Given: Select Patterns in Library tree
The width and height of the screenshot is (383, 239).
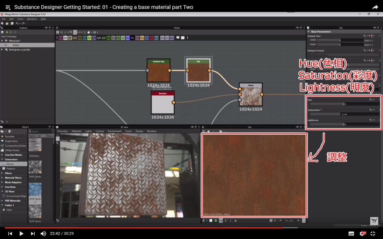Looking at the screenshot, I should (14, 168).
